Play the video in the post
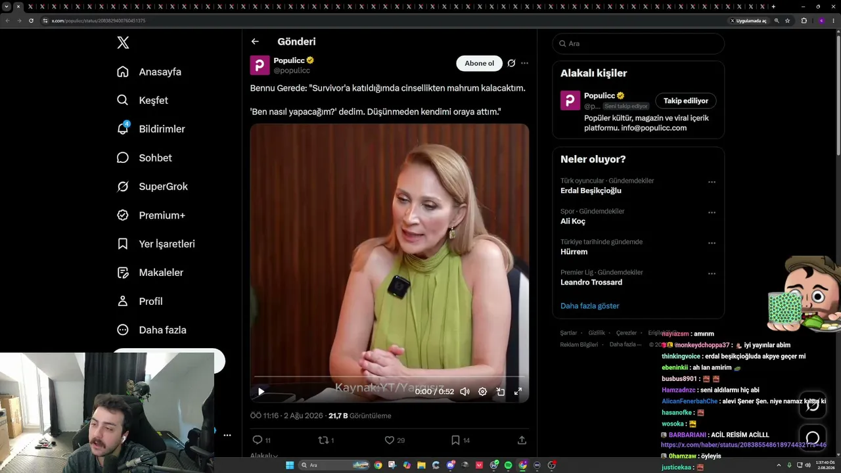 coord(261,392)
